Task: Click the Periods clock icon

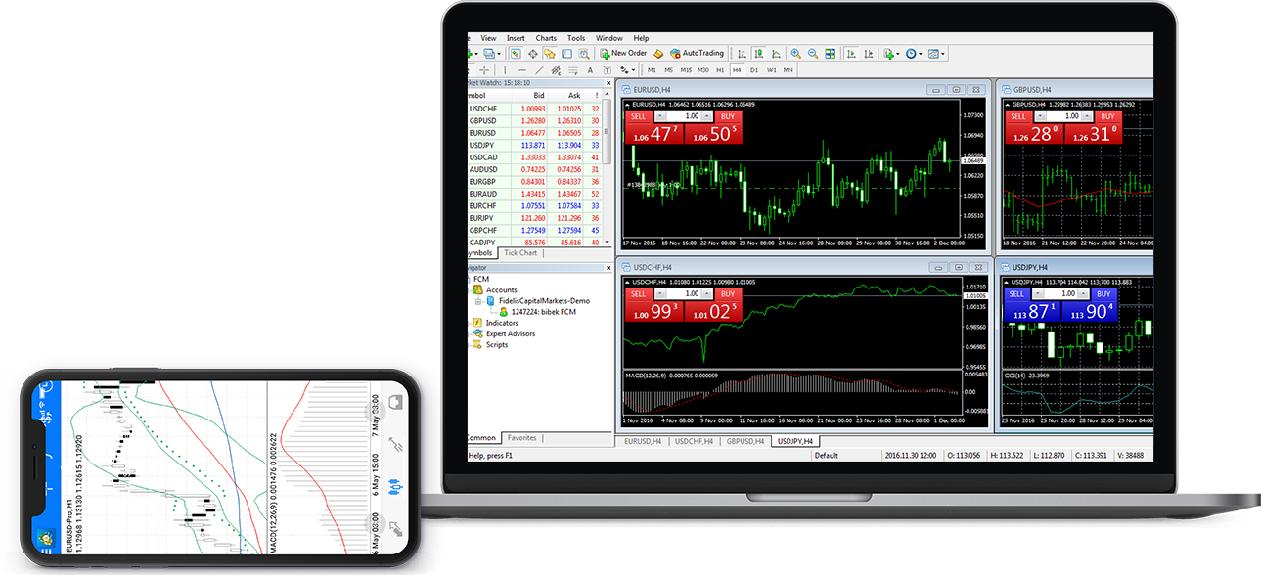Action: (911, 54)
